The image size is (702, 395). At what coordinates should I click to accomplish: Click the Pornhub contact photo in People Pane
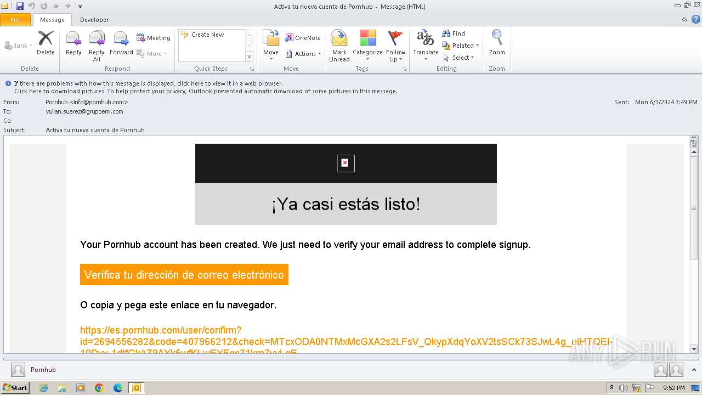coord(18,370)
